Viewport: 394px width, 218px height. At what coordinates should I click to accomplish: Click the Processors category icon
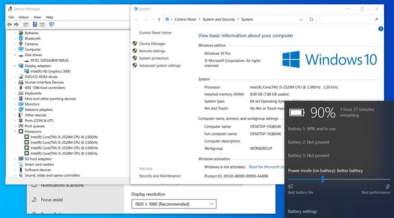click(21, 131)
